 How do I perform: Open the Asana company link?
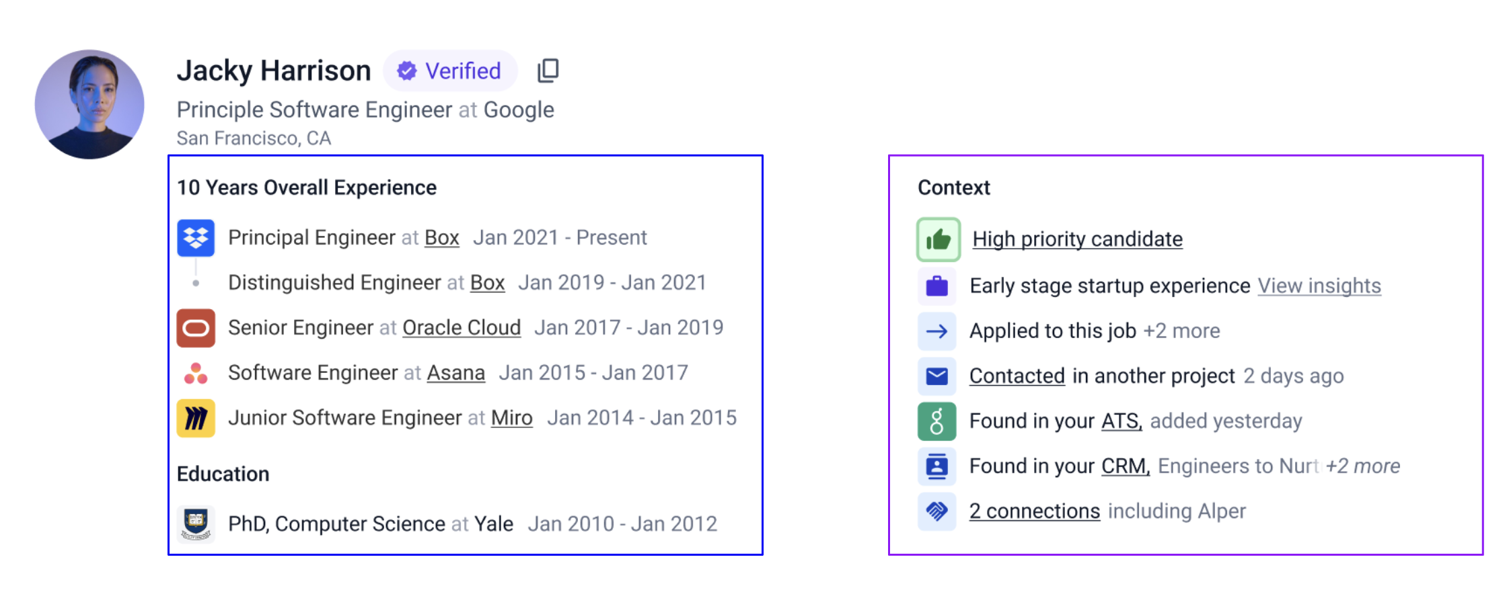[456, 373]
